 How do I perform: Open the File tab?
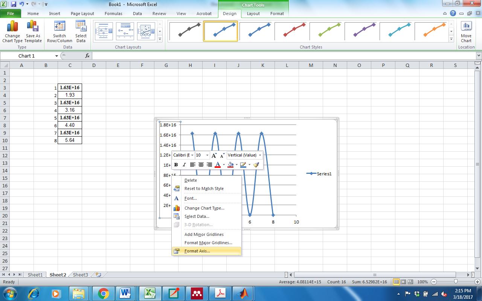[x=11, y=14]
